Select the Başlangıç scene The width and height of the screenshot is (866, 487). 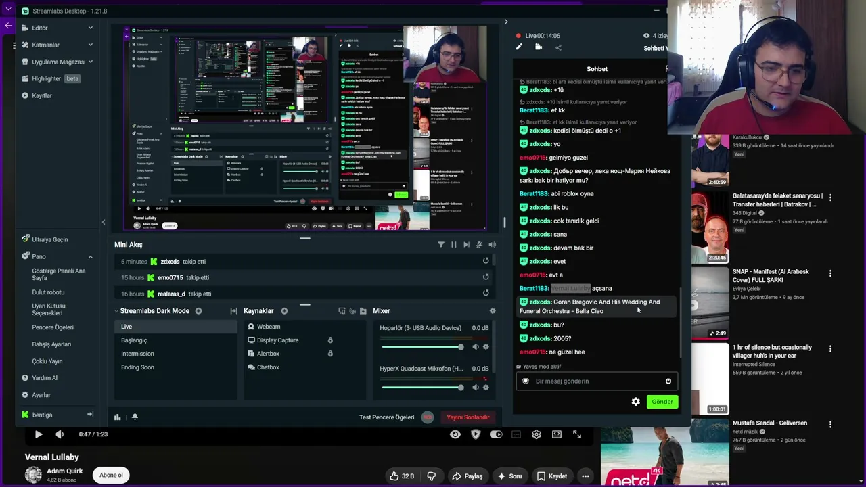point(176,340)
